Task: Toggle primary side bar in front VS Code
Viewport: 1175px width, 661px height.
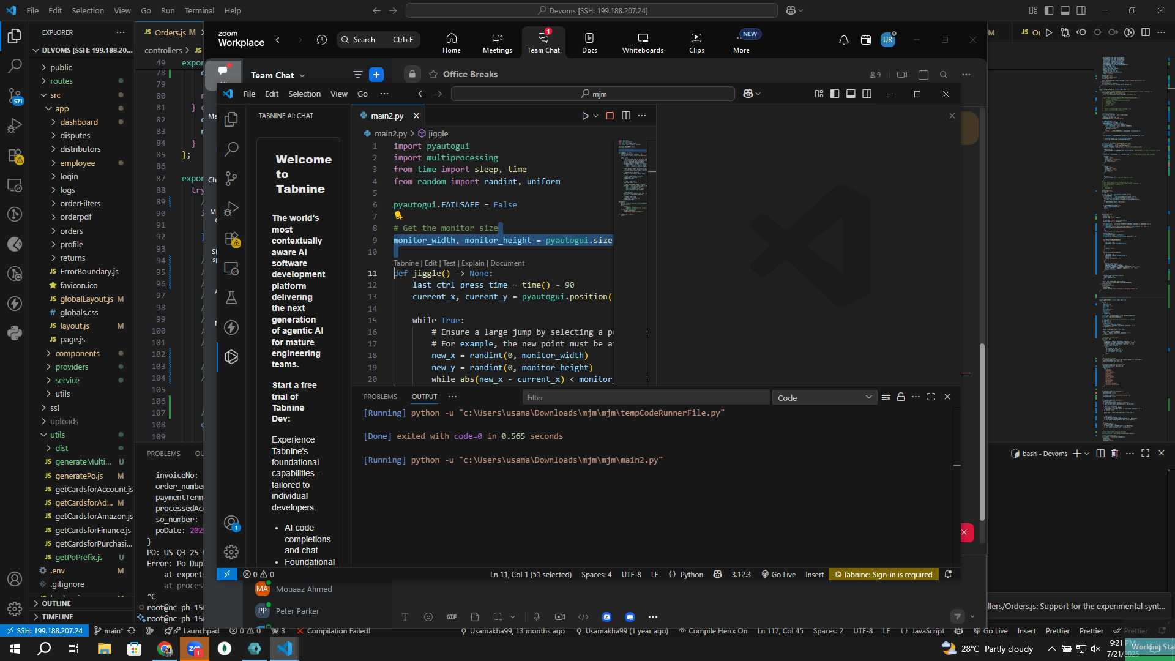Action: pyautogui.click(x=835, y=94)
